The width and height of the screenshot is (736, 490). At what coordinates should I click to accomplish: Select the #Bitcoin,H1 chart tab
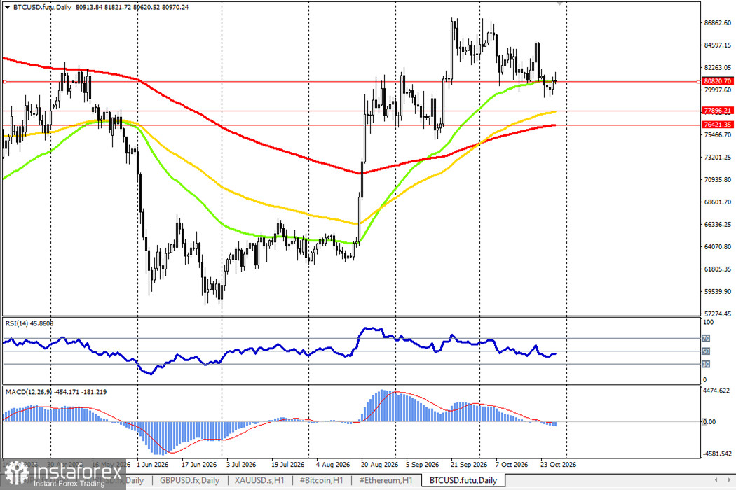[x=321, y=480]
